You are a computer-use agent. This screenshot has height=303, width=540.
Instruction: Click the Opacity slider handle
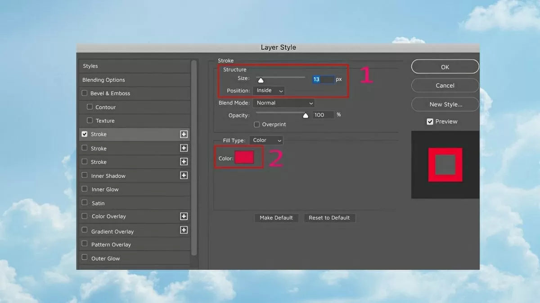[x=306, y=115]
